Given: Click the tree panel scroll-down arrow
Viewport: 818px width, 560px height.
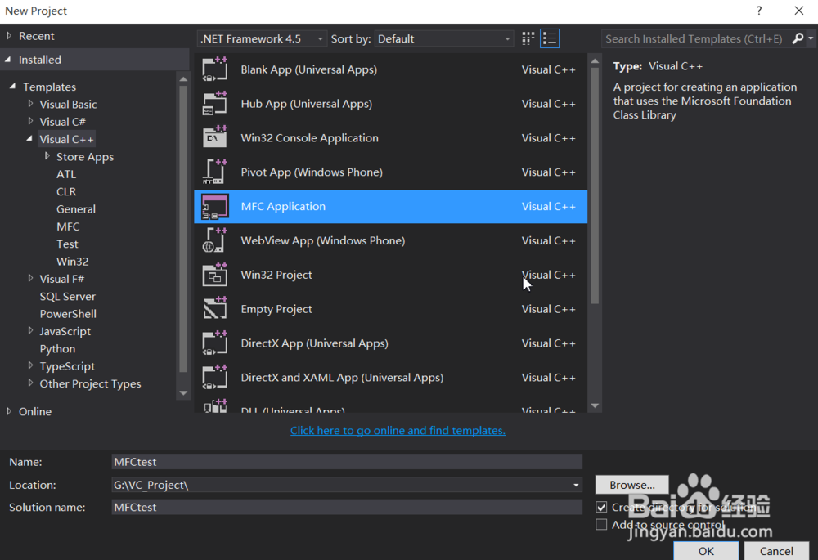Looking at the screenshot, I should (x=183, y=393).
